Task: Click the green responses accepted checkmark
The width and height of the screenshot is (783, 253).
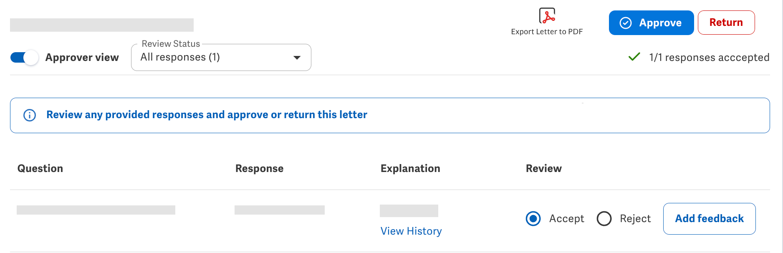Action: tap(634, 57)
